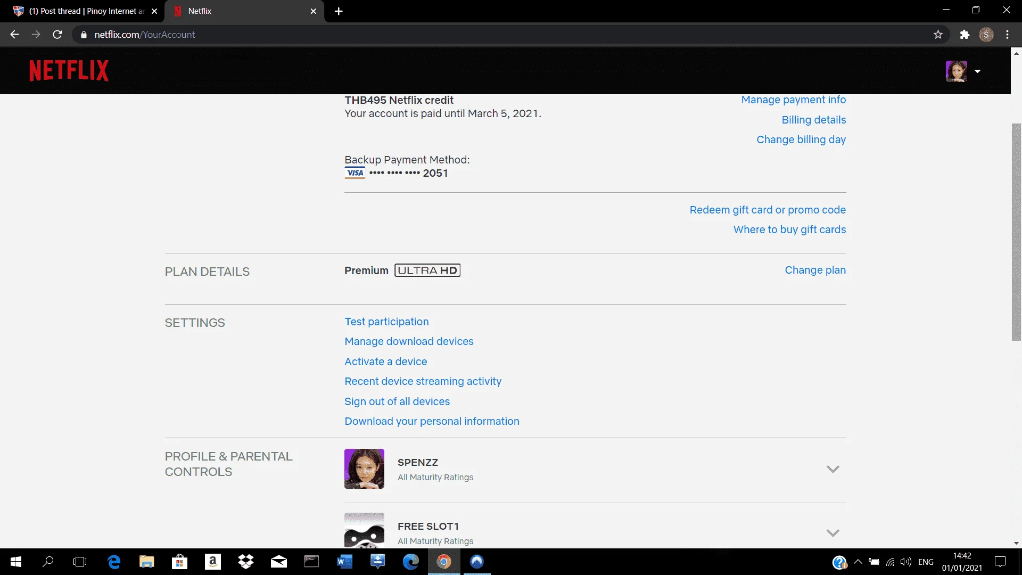The image size is (1022, 575).
Task: Click the scrollbar down arrow
Action: [1016, 544]
